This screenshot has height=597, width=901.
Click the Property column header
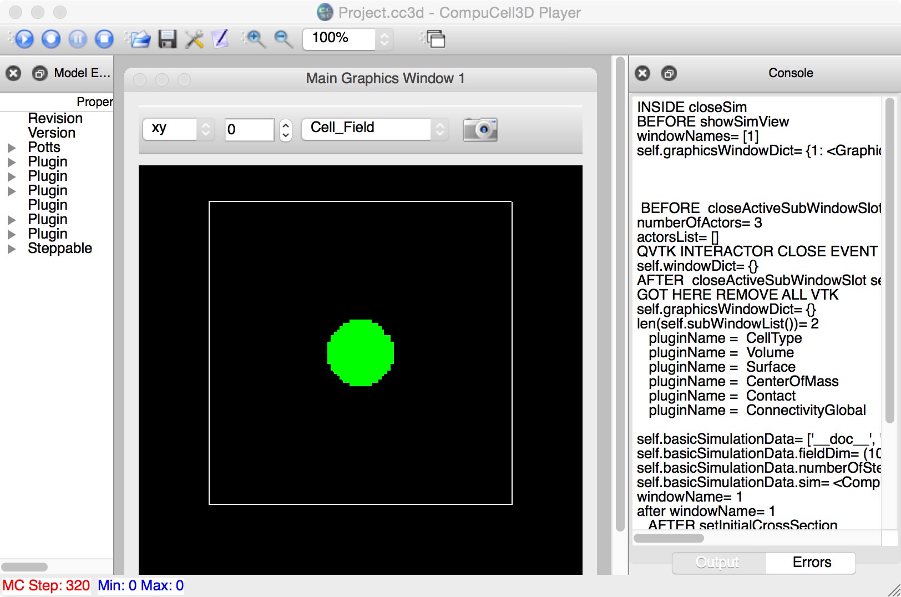57,102
